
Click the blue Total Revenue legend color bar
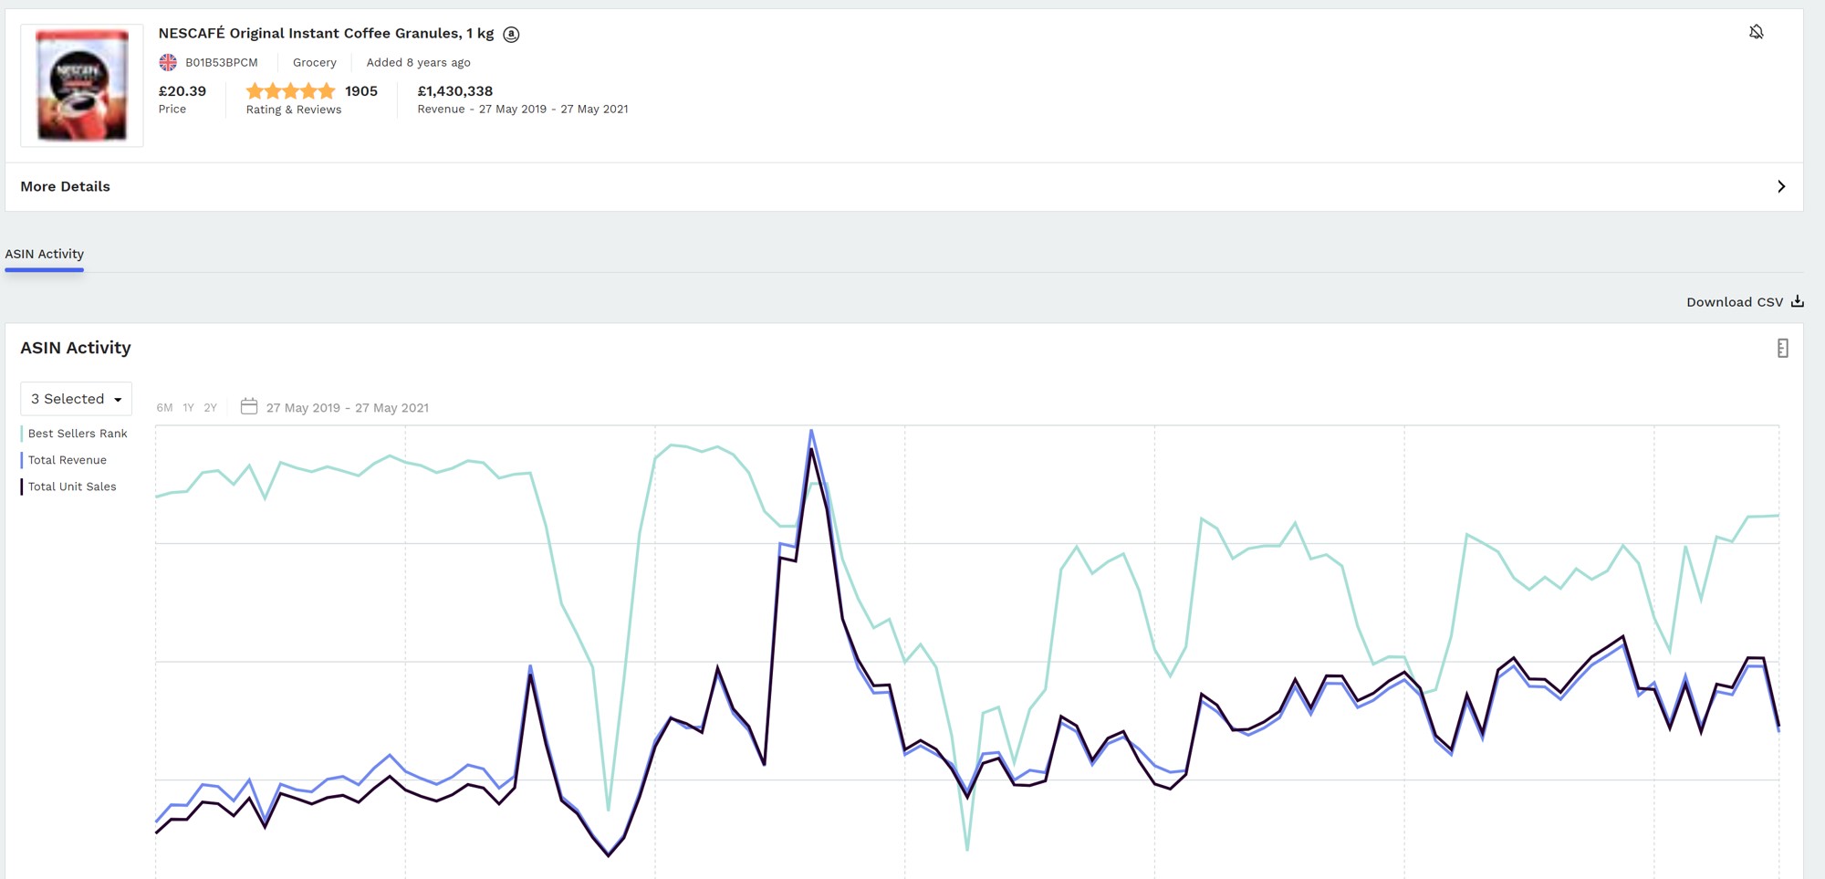(22, 460)
